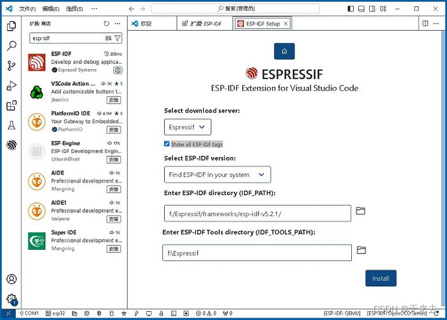
Task: Open the ESP-IDF extension manage gear
Action: (117, 70)
